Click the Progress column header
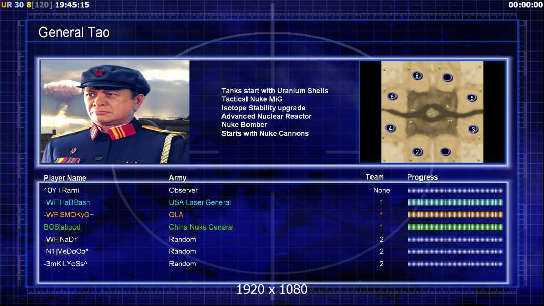The image size is (544, 306). click(423, 177)
